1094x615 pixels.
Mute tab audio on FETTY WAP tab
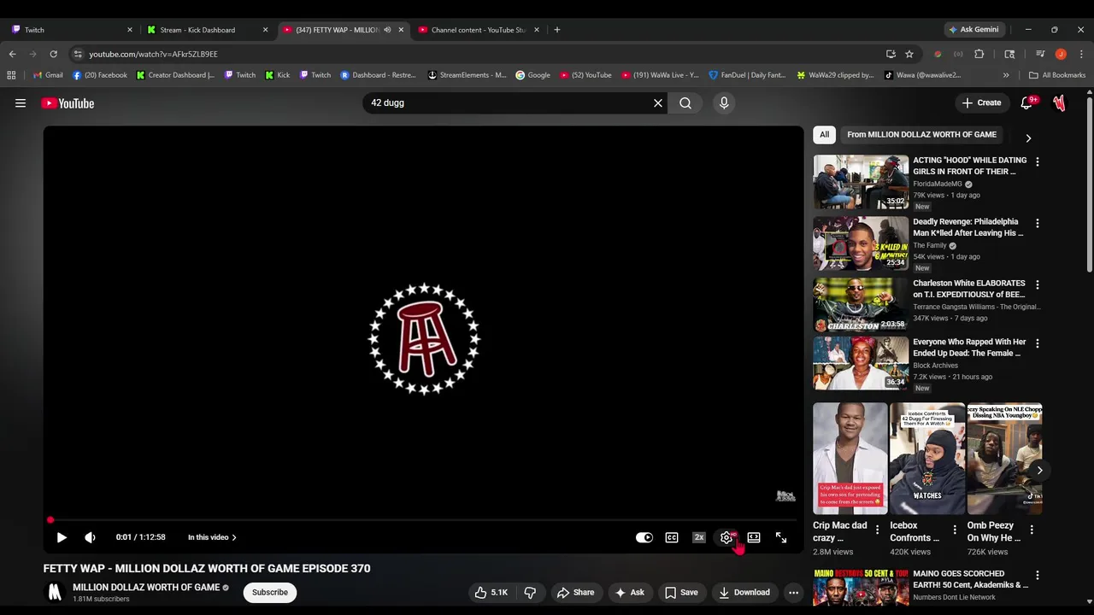(x=387, y=30)
